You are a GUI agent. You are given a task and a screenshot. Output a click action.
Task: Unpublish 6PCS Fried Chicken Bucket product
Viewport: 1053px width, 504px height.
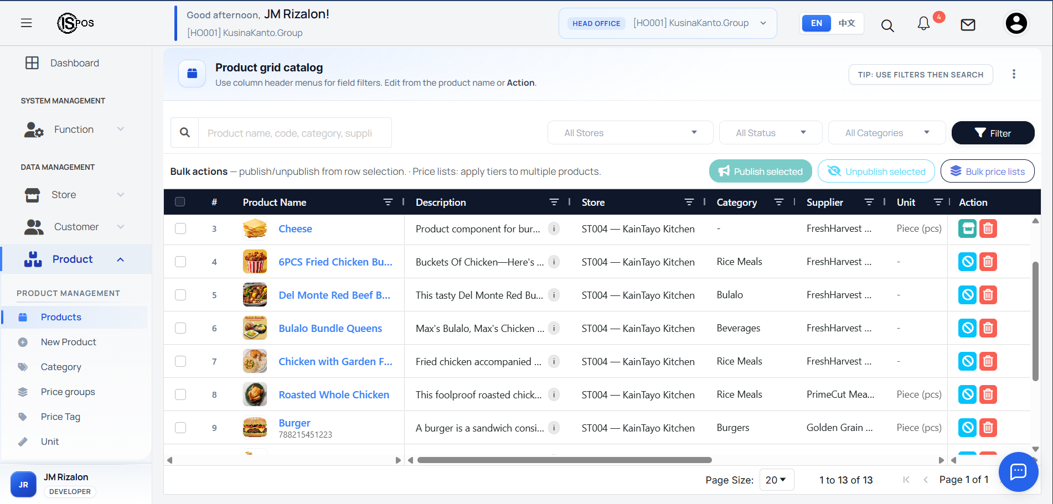(967, 262)
